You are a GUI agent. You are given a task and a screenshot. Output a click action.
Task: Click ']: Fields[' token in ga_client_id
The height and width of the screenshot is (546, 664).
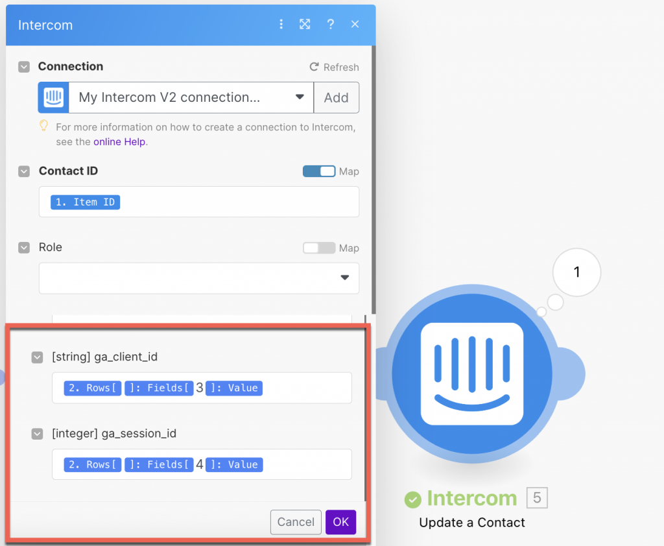point(159,388)
